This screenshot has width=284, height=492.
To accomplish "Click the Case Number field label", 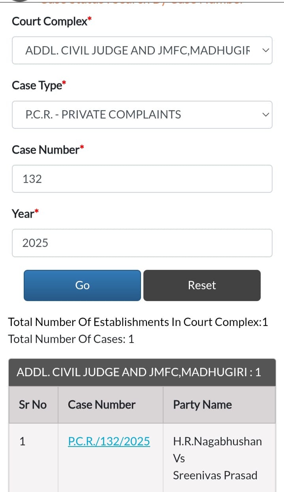I will (46, 150).
